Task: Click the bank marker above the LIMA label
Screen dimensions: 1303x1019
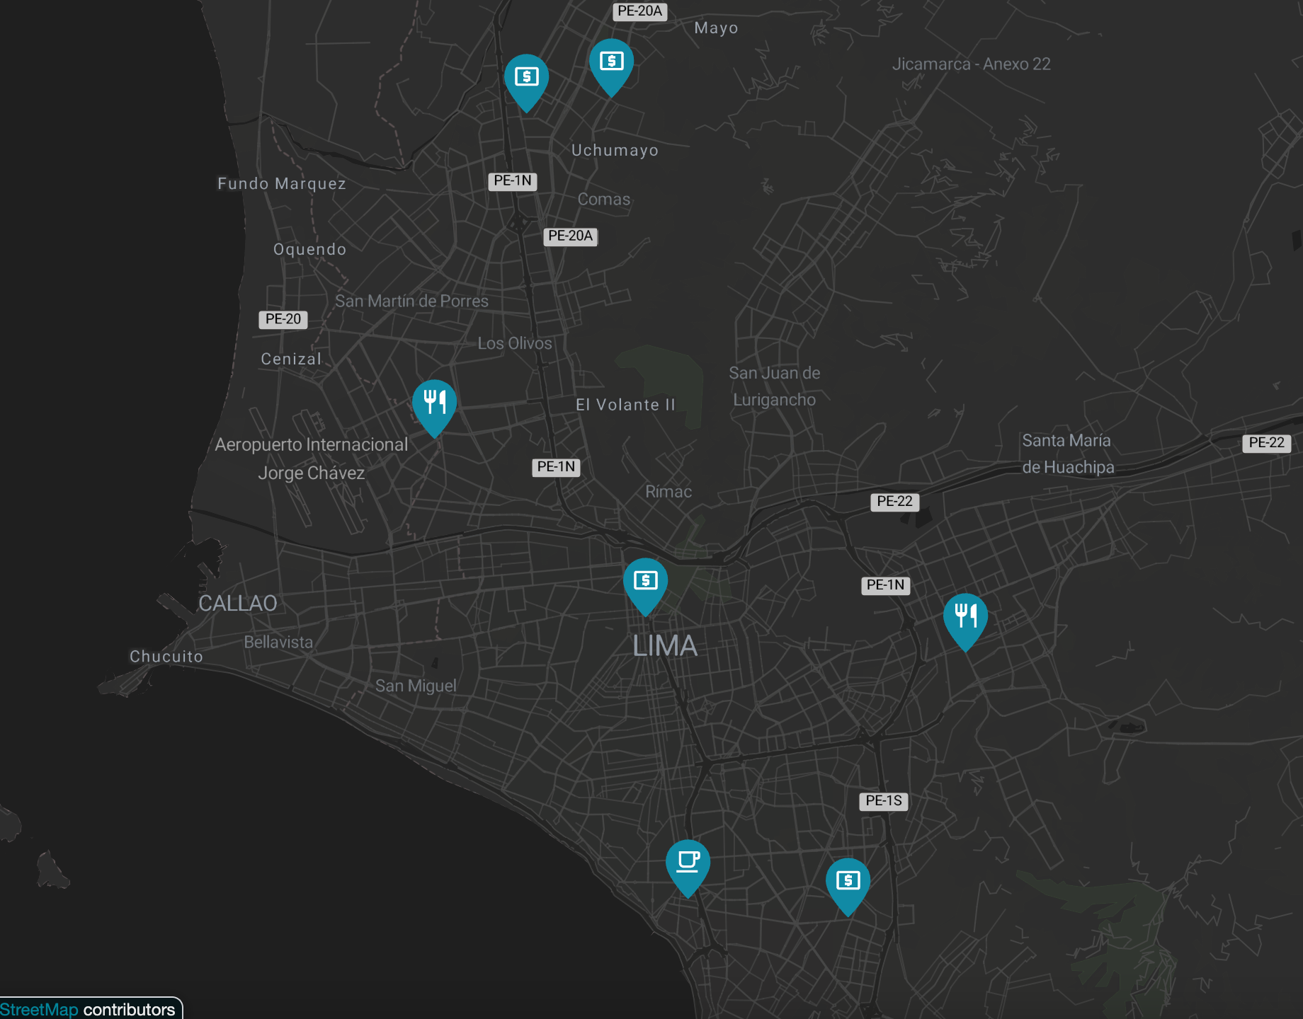Action: (645, 582)
